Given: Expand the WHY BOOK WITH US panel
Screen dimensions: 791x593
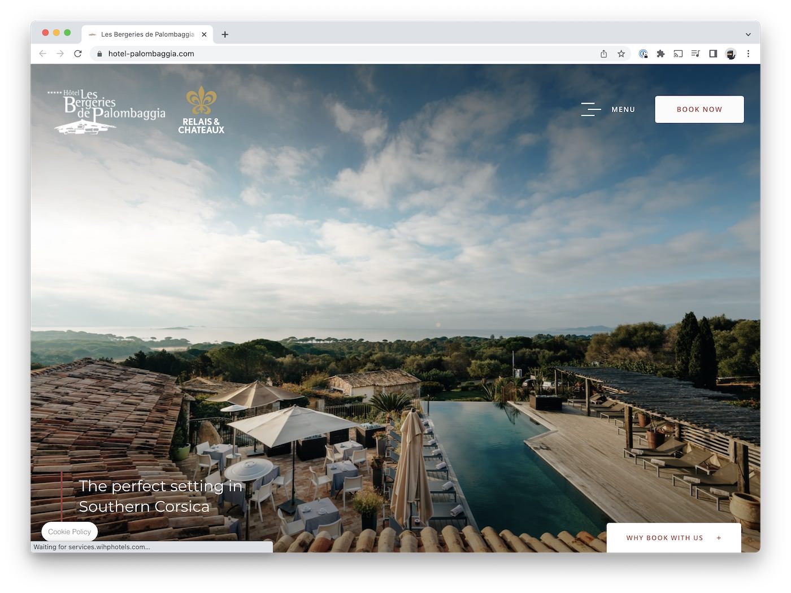Looking at the screenshot, I should 673,538.
